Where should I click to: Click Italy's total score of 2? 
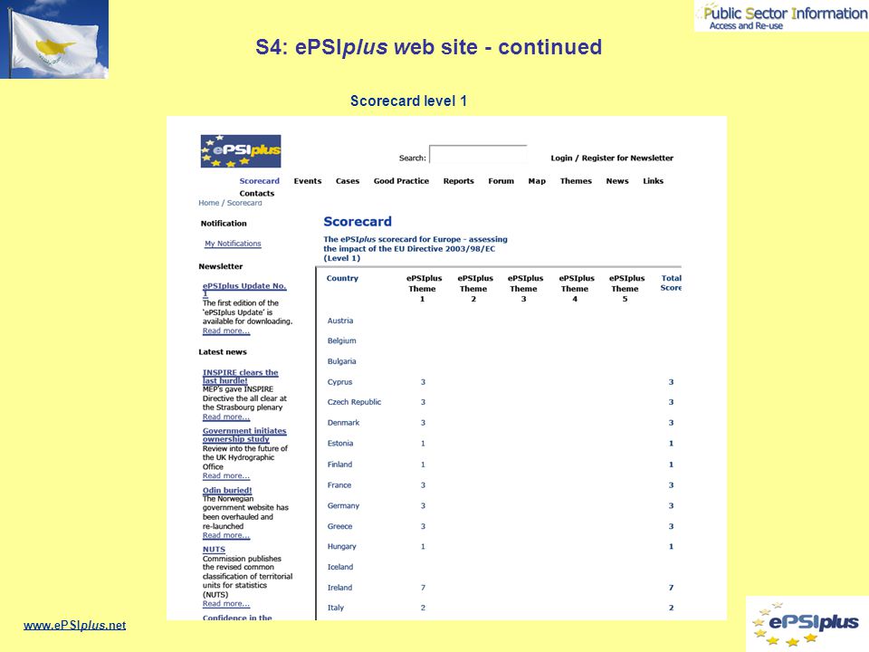pyautogui.click(x=671, y=608)
